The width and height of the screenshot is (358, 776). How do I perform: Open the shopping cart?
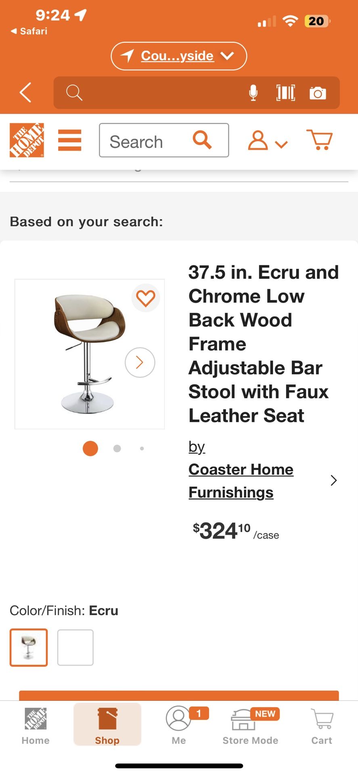tap(320, 140)
